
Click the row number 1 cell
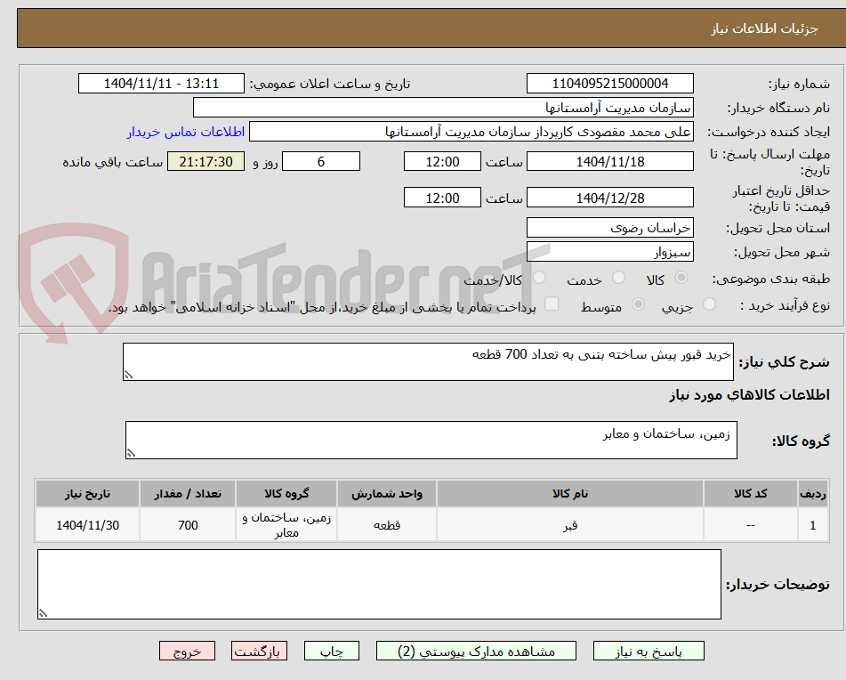[x=812, y=524]
